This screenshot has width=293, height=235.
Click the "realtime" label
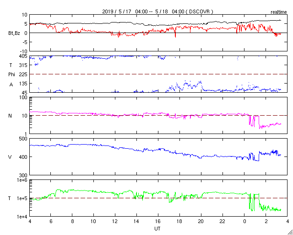coord(279,12)
